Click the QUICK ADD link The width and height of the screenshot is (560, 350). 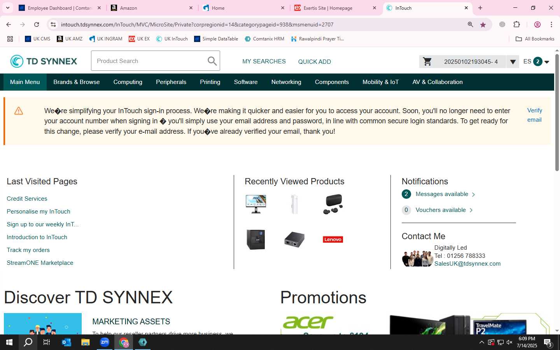[x=315, y=61]
